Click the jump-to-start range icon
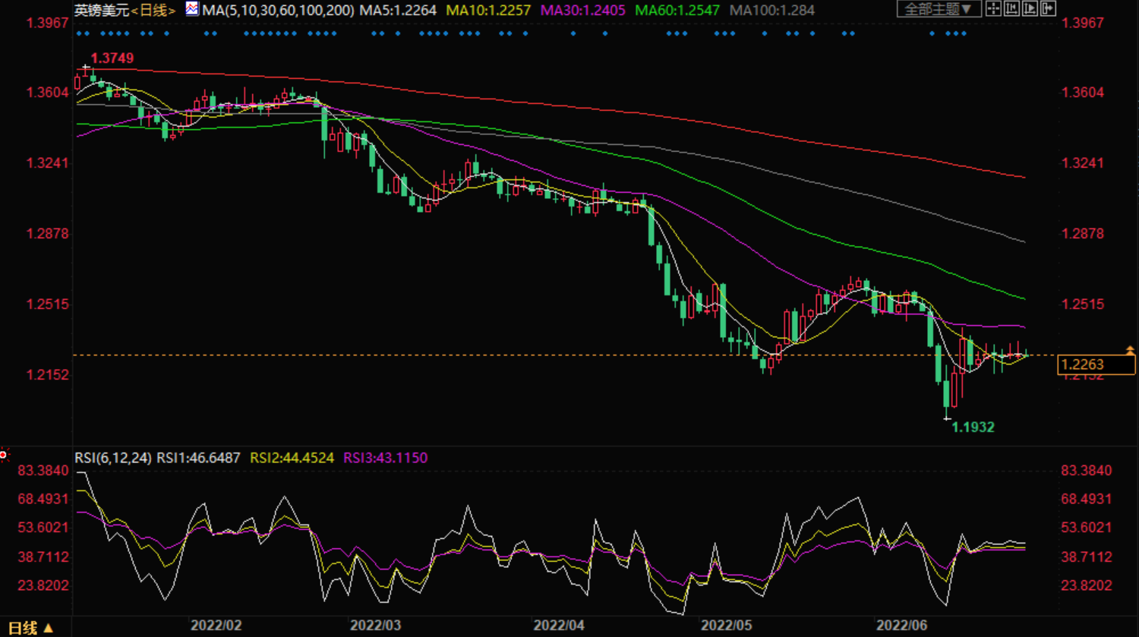The height and width of the screenshot is (637, 1139). 1011,9
